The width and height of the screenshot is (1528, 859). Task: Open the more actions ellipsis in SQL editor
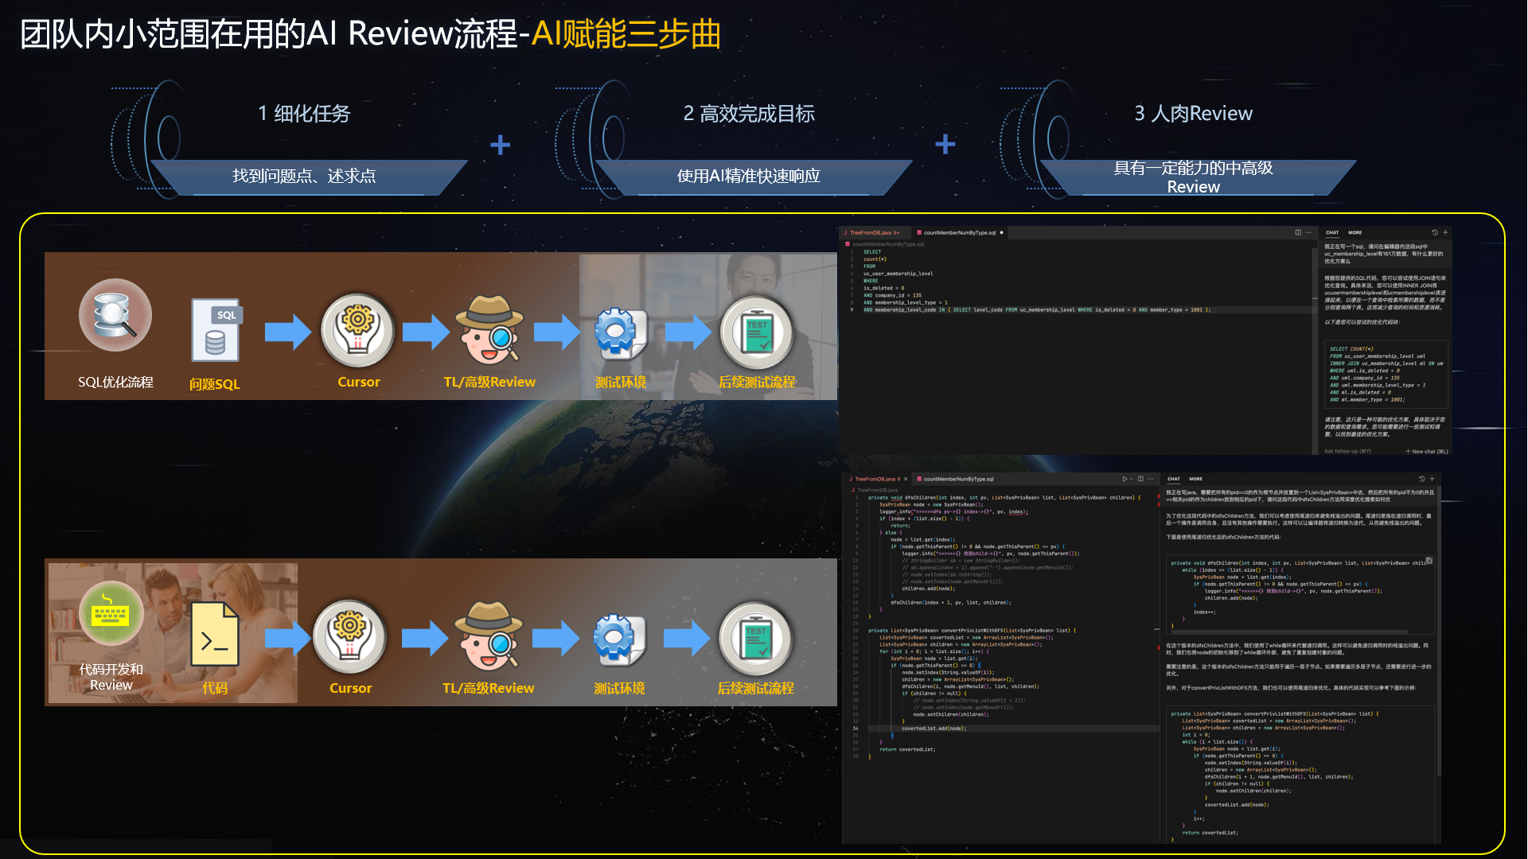[1308, 232]
